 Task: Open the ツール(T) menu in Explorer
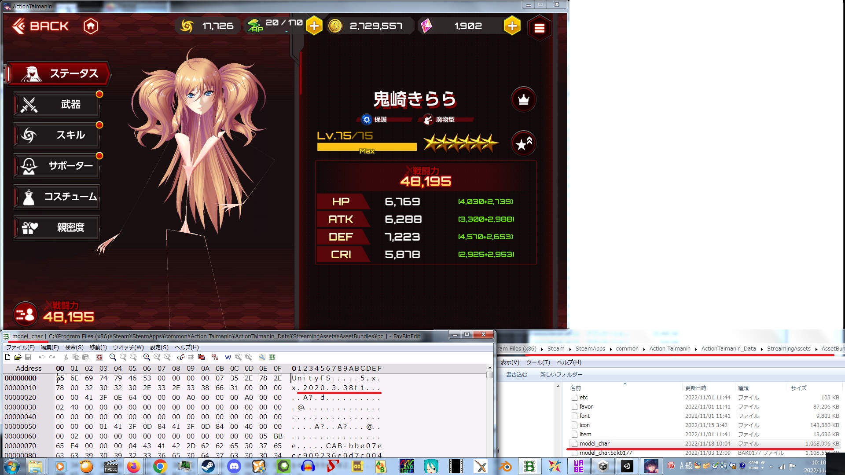538,362
